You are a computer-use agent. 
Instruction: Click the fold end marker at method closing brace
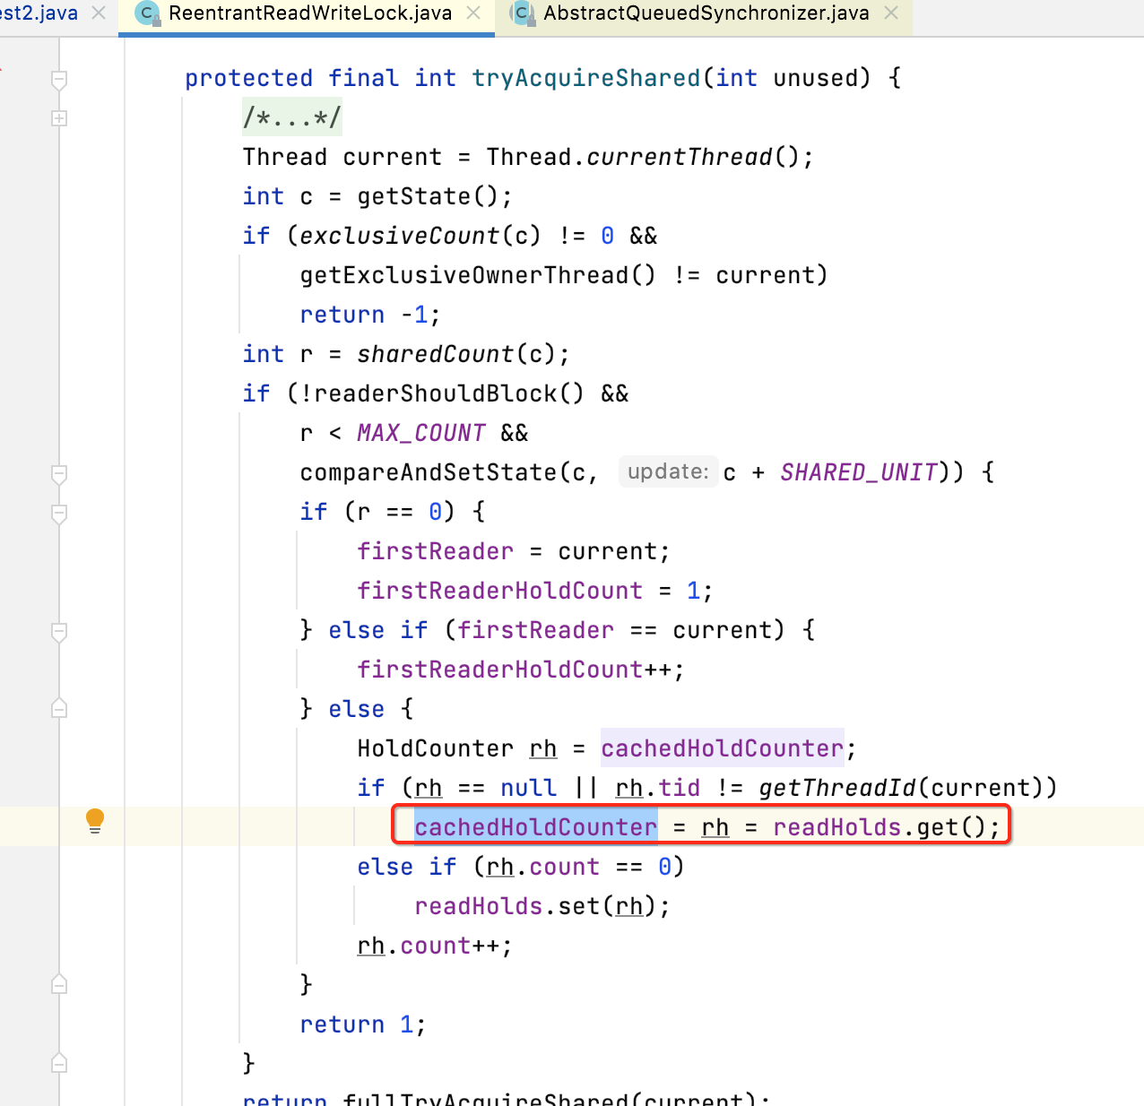[x=59, y=1063]
